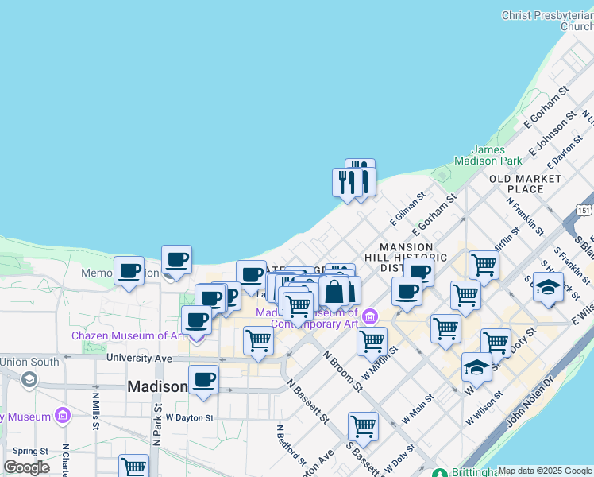Click the N Broom St label
Viewport: 594px width, 477px height.
[343, 370]
